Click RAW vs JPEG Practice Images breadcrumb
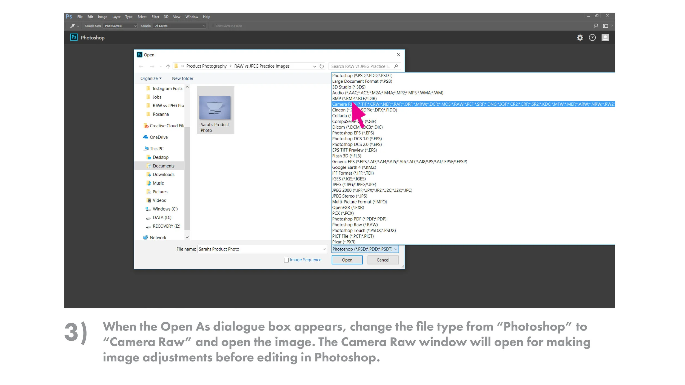 click(x=262, y=66)
